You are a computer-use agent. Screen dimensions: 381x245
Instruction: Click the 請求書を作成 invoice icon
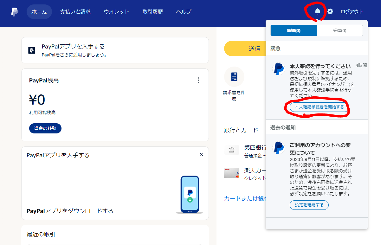point(234,77)
